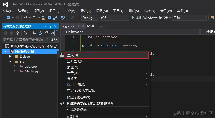215x118 pixels.
Task: Select 清理(N) in the context menu
Action: (104, 67)
